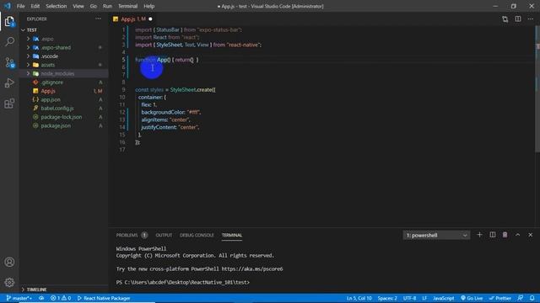Open the Help menu
Image resolution: width=540 pixels, height=303 pixels.
[148, 6]
